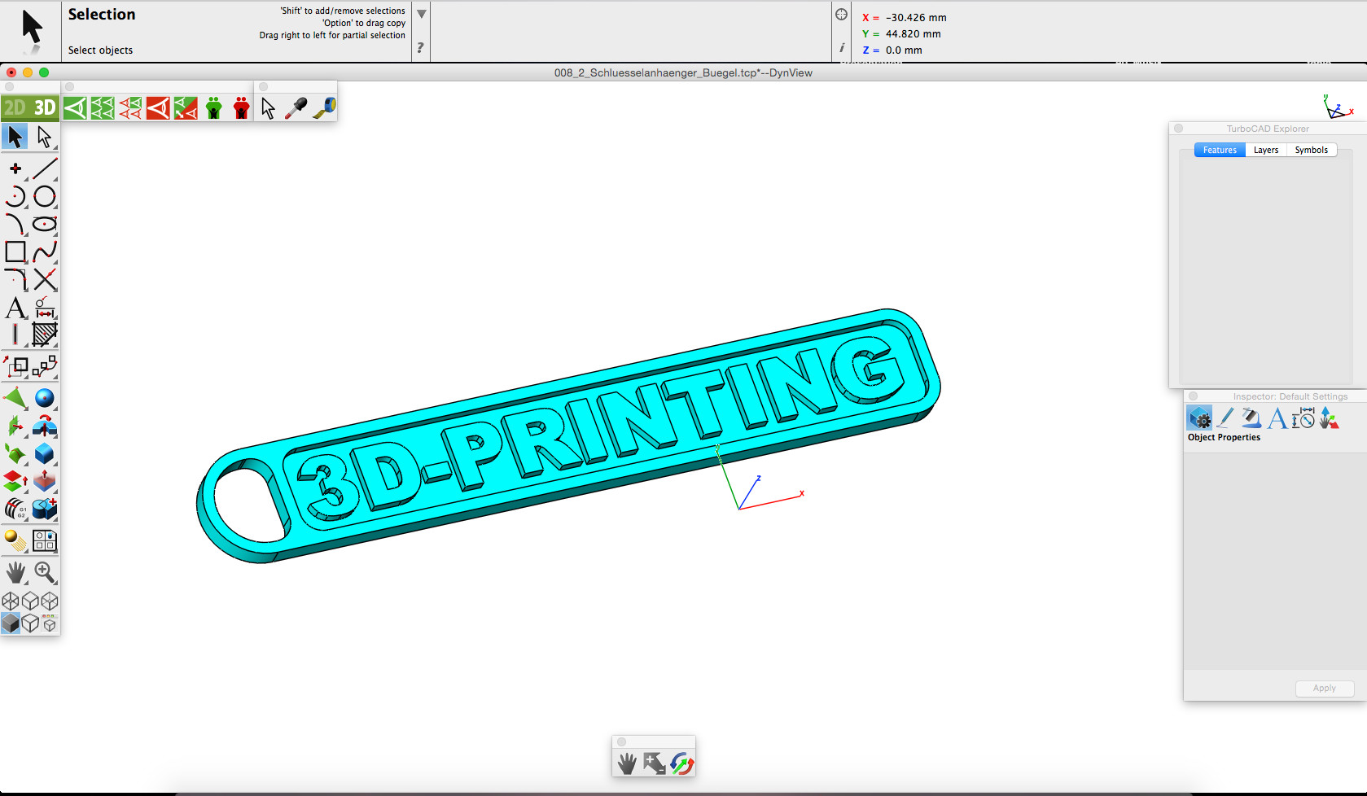The image size is (1367, 796).
Task: Select the Circle drawing tool
Action: (45, 196)
